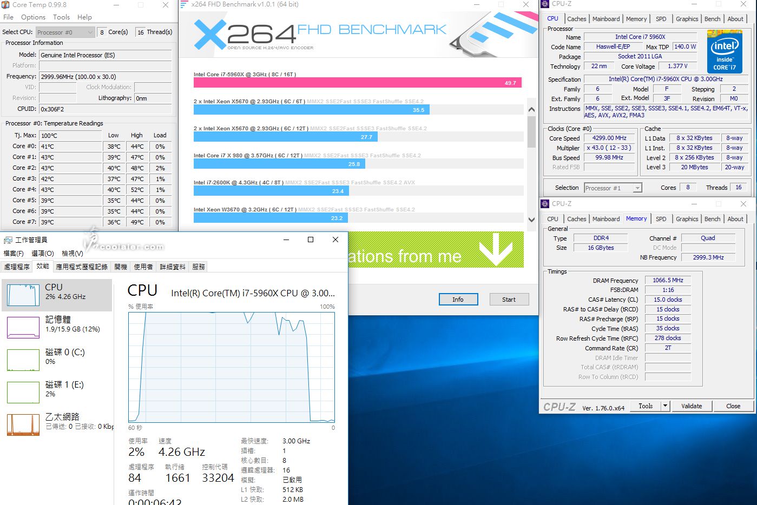Select CPU performance graph thumbnail in Task Manager

point(23,295)
